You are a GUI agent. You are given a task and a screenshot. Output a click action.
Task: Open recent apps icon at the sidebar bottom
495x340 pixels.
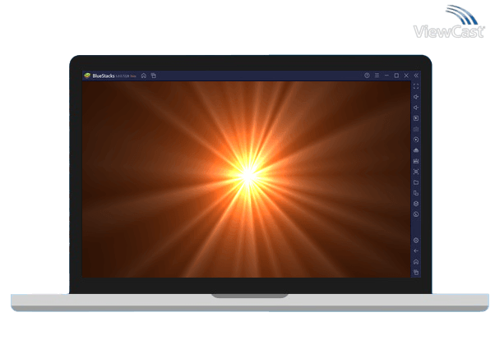(x=416, y=272)
